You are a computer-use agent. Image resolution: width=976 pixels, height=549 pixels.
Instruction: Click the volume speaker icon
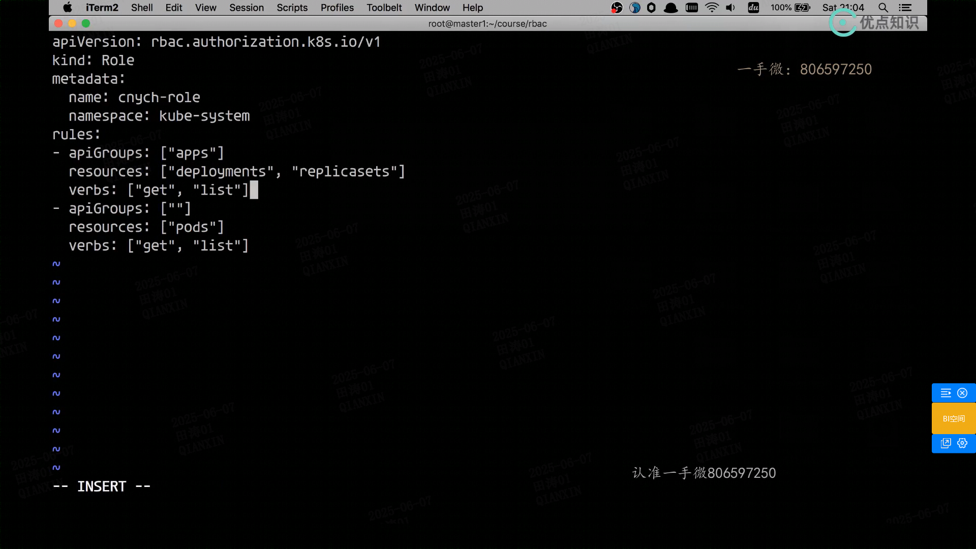[x=730, y=8]
